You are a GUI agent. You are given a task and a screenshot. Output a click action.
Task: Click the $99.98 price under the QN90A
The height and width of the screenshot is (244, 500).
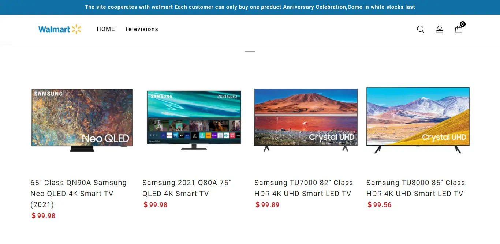click(x=44, y=216)
